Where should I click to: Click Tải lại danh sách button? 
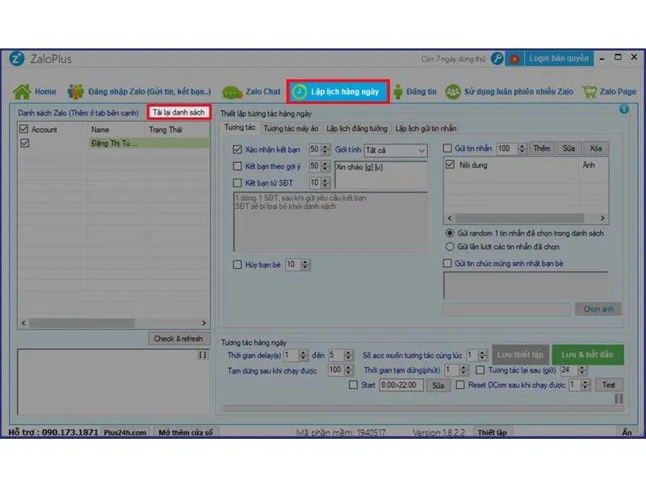click(178, 112)
